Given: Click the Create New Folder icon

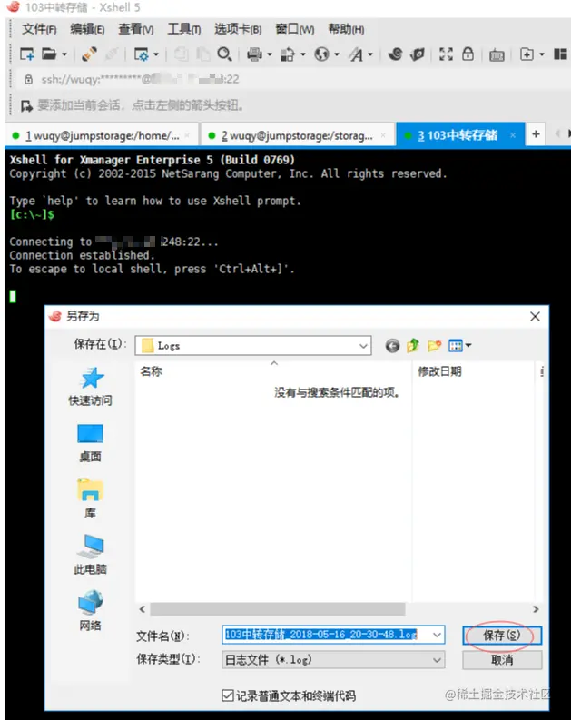Looking at the screenshot, I should coord(434,345).
